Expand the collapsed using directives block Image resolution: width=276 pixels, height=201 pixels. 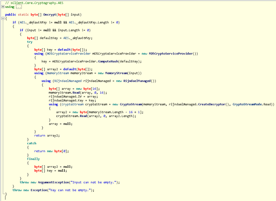3,7
